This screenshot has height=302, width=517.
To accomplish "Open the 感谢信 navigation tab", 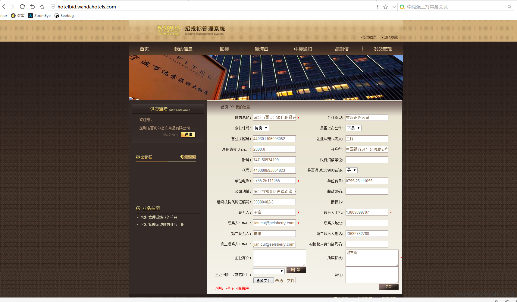I will click(x=342, y=49).
